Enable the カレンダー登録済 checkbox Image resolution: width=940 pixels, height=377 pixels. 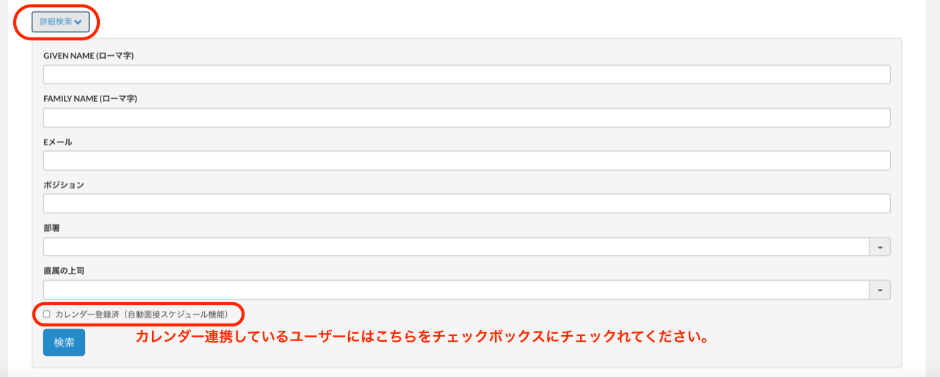click(47, 315)
